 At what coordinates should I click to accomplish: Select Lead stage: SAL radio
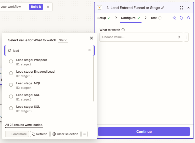pyautogui.click(x=11, y=96)
